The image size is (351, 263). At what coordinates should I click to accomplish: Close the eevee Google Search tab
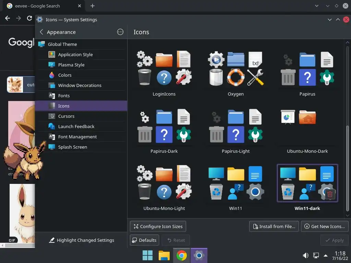click(80, 6)
